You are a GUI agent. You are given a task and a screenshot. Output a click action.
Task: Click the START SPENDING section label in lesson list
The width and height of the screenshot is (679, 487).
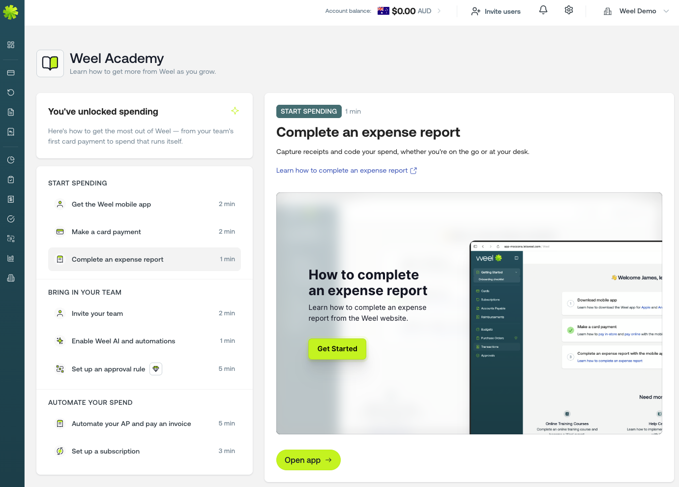(78, 183)
